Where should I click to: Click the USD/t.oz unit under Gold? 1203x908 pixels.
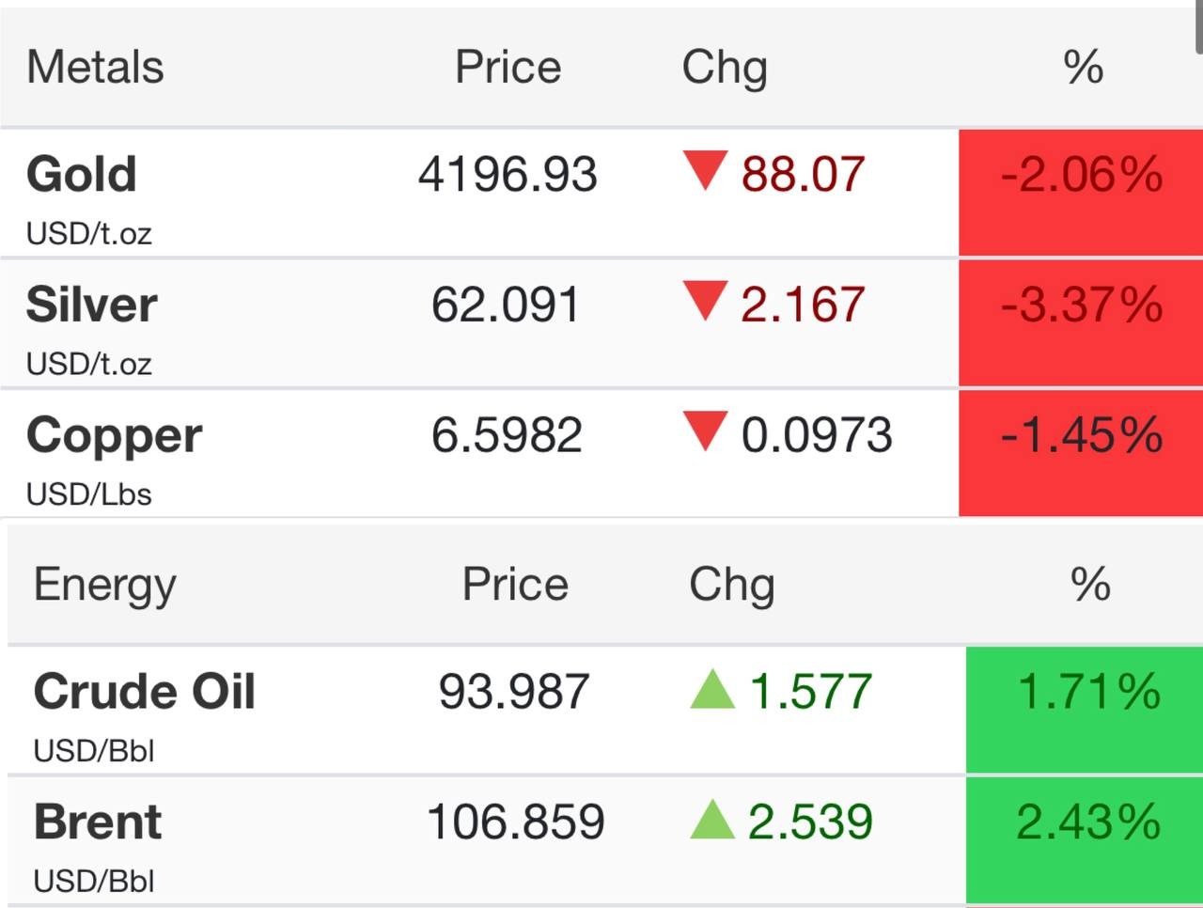click(x=89, y=233)
